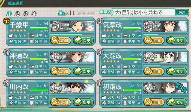This screenshot has height=112, width=191.
Task: Open details (詳細) for 千歳甲
Action: coord(61,40)
